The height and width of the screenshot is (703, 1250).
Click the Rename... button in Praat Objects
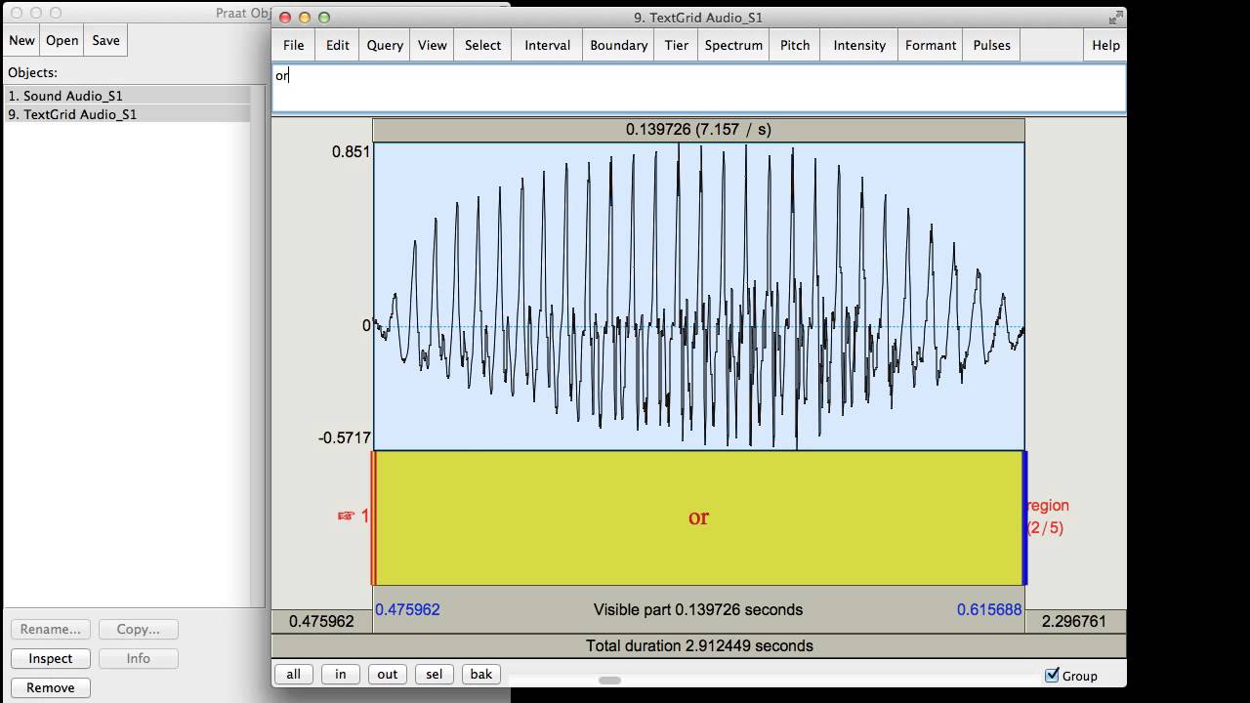pyautogui.click(x=50, y=629)
